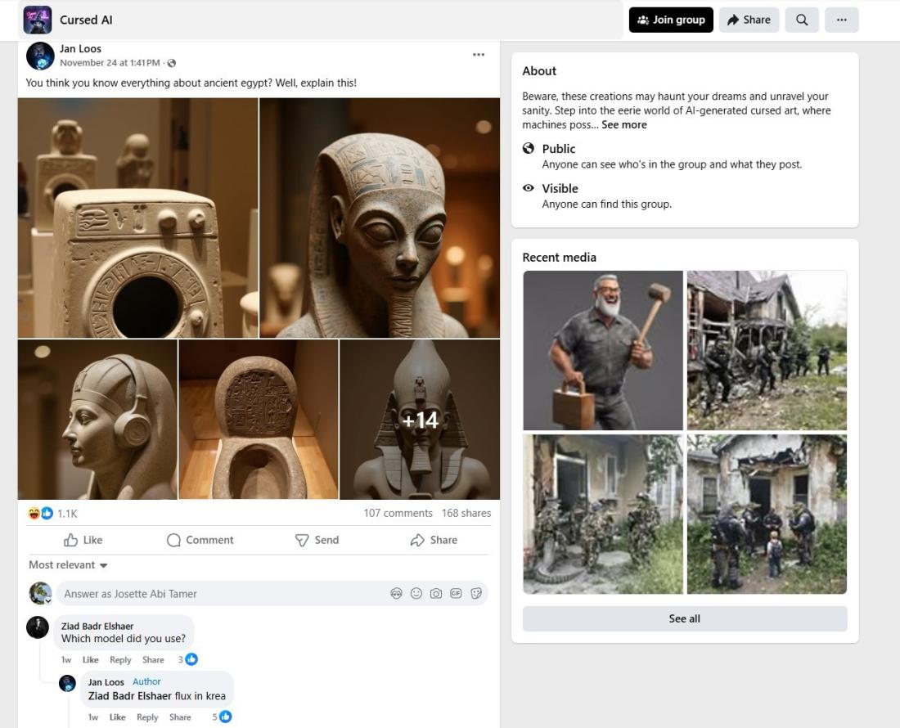Open the group's three-dot more options menu
This screenshot has height=728, width=900.
[x=841, y=20]
